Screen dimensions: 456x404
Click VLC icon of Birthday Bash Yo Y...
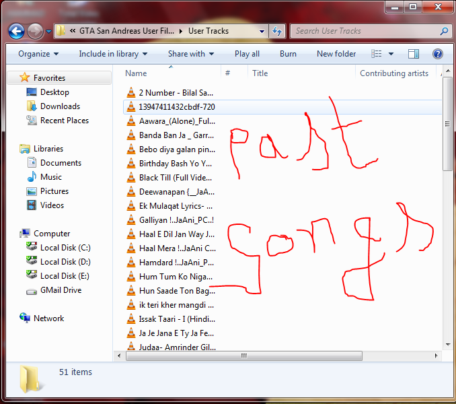pyautogui.click(x=131, y=164)
